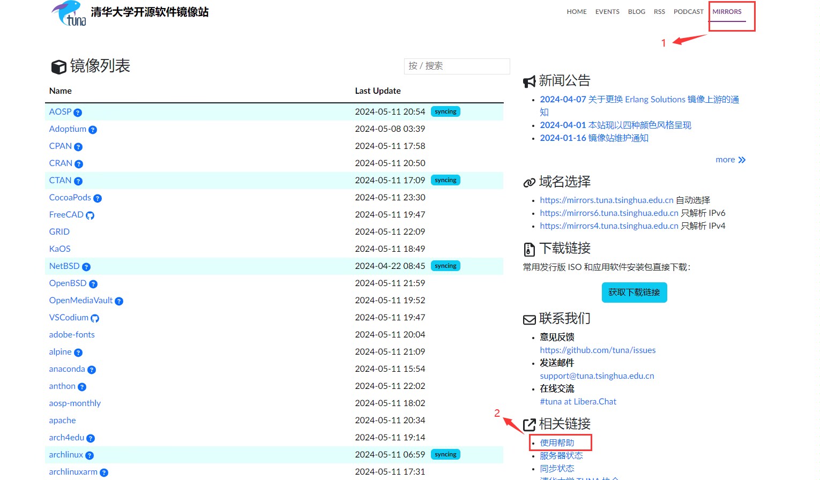The height and width of the screenshot is (480, 820).
Task: Click the arch4edu help icon
Action: point(91,438)
